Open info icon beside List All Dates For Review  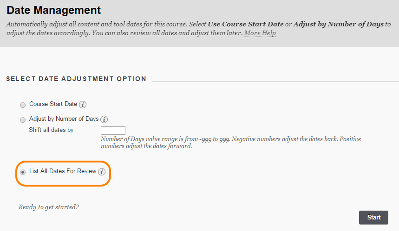click(x=102, y=172)
